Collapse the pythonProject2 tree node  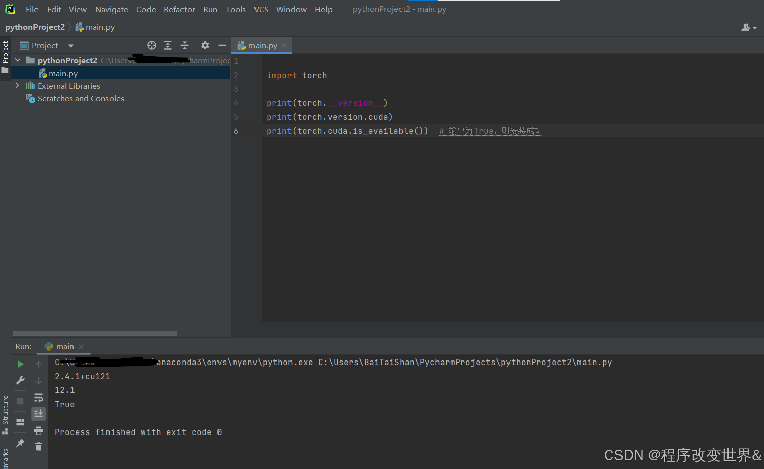coord(18,60)
